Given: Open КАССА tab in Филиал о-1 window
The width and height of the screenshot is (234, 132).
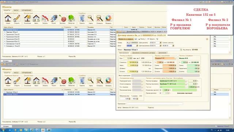Looking at the screenshot, I should coord(16,10).
